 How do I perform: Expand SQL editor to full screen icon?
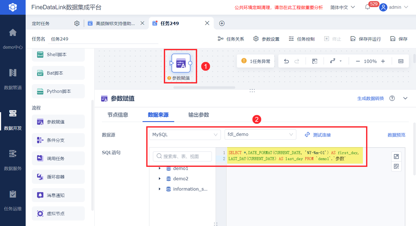pos(396,156)
